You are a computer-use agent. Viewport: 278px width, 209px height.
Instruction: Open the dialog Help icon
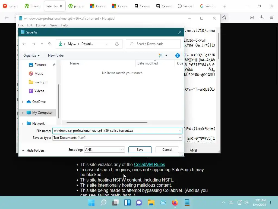click(177, 56)
